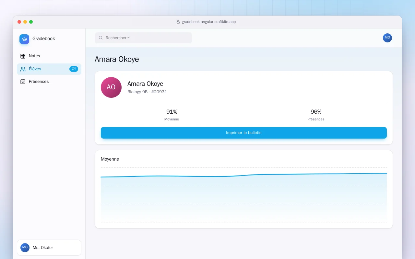Click the Notes grid icon
The height and width of the screenshot is (259, 415).
tap(23, 56)
